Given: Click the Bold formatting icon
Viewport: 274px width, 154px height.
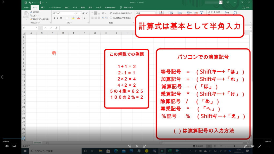Looking at the screenshot, I should point(54,18).
